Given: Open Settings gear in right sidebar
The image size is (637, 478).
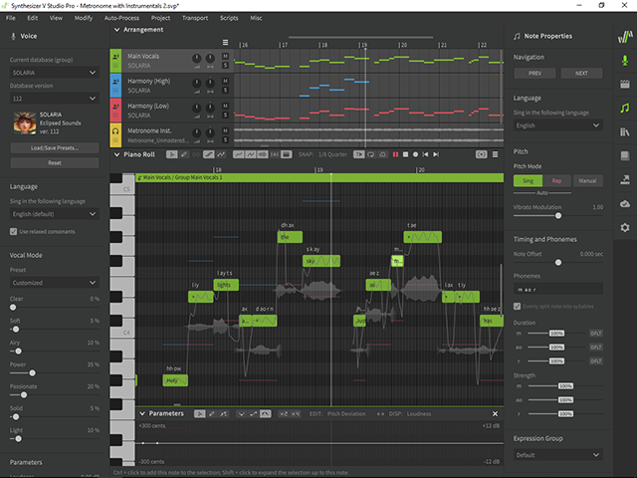Looking at the screenshot, I should (x=625, y=228).
